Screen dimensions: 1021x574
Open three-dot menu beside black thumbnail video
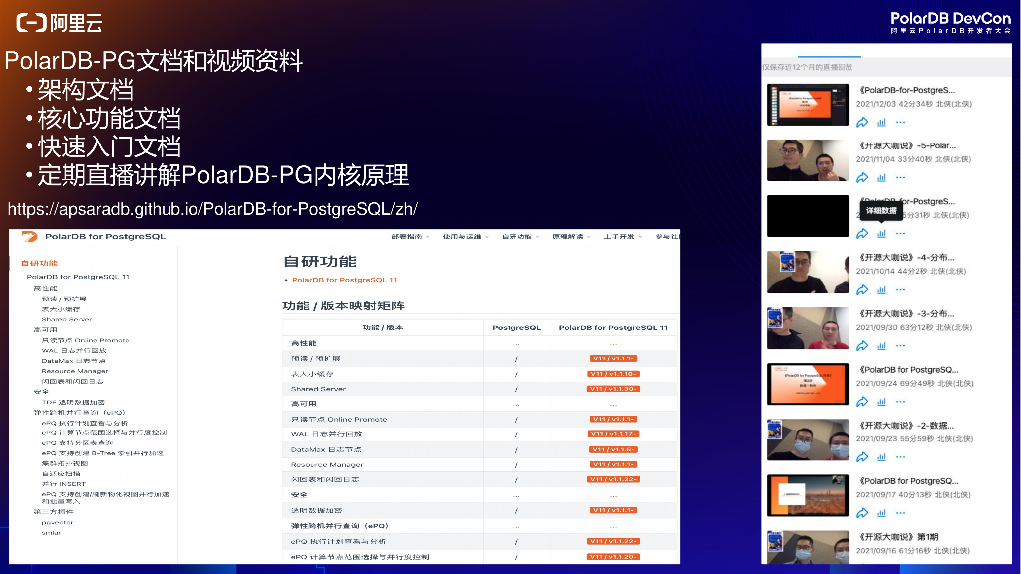click(x=900, y=233)
